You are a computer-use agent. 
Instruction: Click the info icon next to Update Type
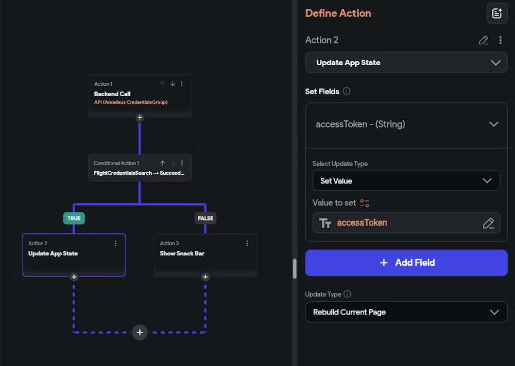pos(348,294)
